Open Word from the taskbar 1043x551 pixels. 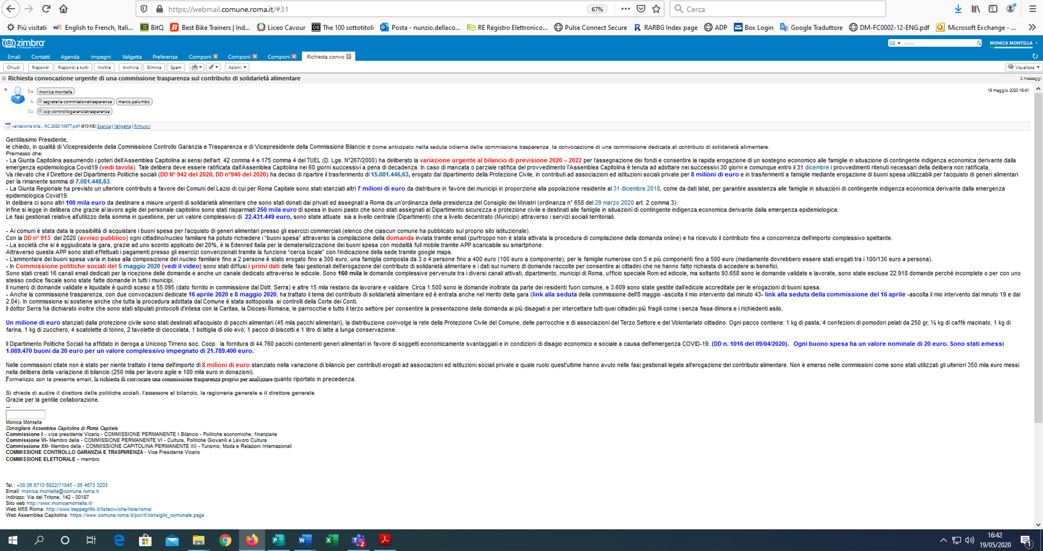tap(305, 540)
